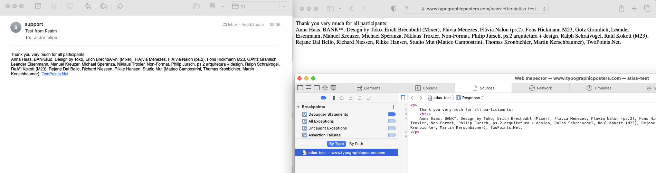Screen dimensions: 656x173
Task: Click the Inbox - Addd.Studio mailbox label
Action: [x=243, y=25]
